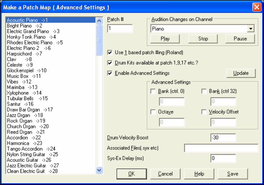Select Marimba ->13 in the list
The image size is (264, 185).
pos(51,87)
